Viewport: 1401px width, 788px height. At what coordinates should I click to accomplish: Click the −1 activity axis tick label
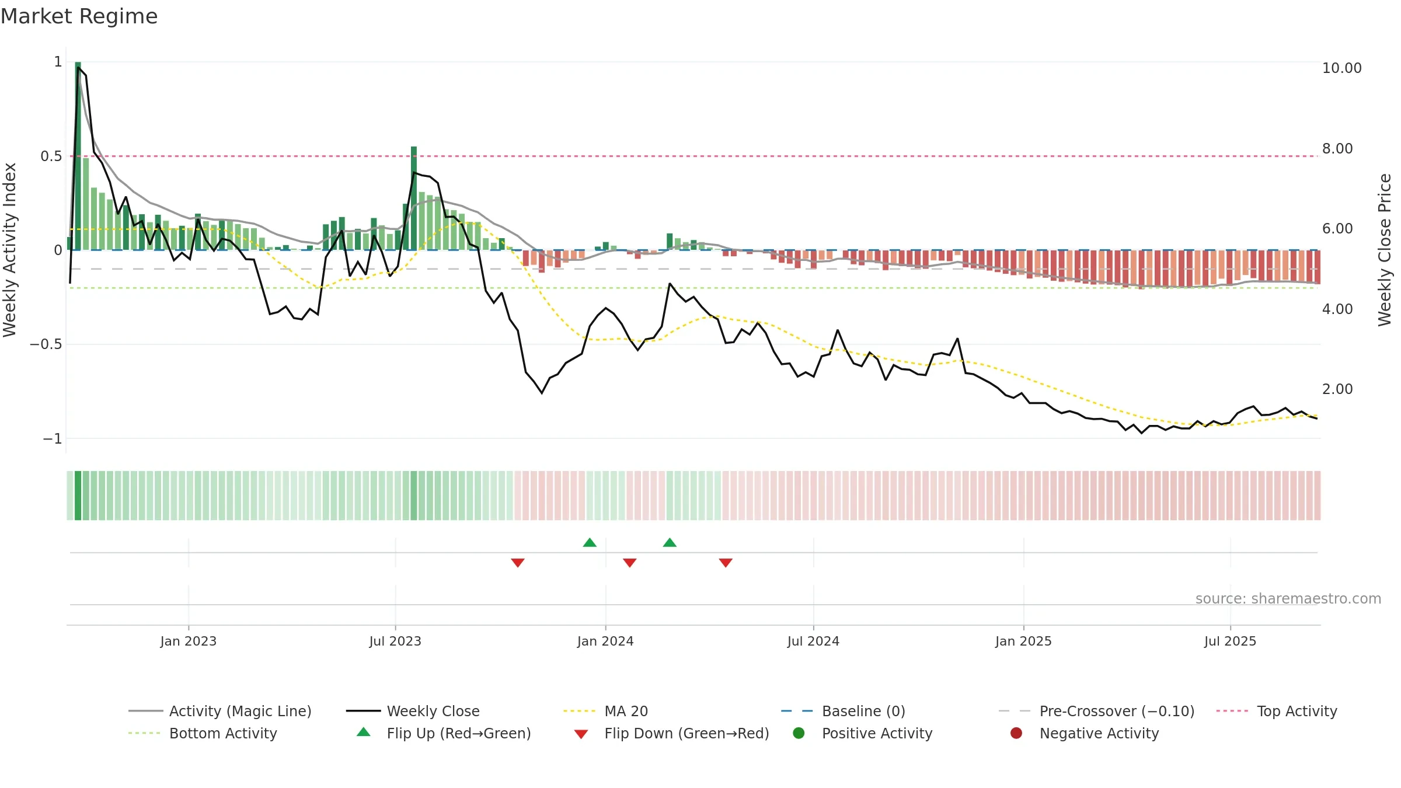(x=53, y=438)
